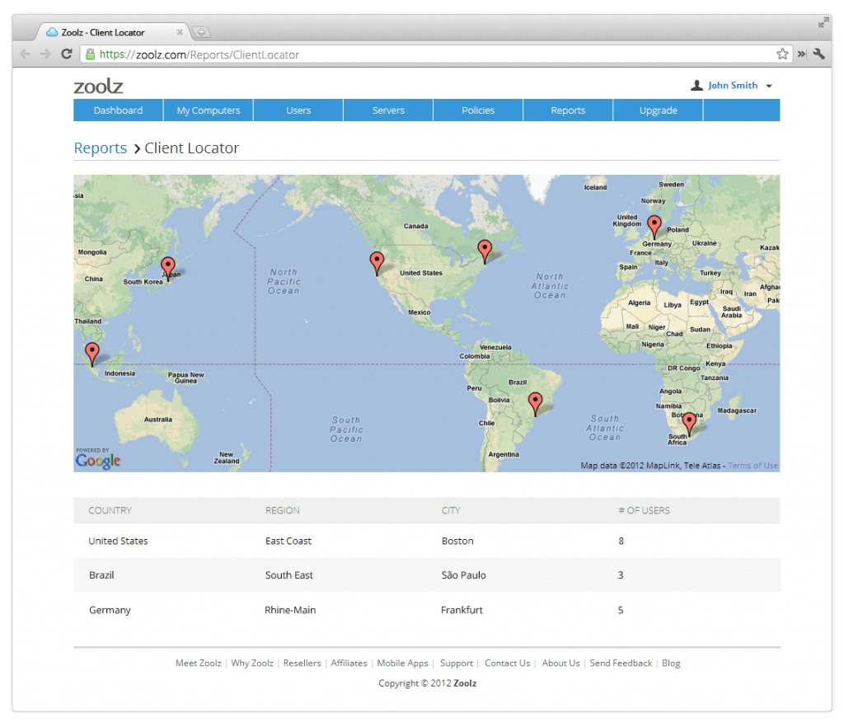Viewport: 844px width, 722px height.
Task: Click the map pin over Japan
Action: [168, 265]
